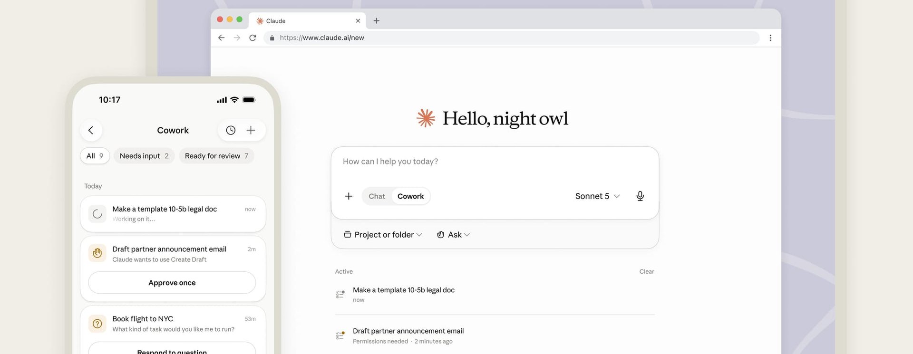913x354 pixels.
Task: Click the microphone voice input icon
Action: coord(640,196)
